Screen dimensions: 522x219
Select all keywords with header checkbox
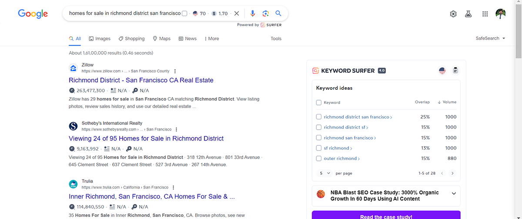tap(319, 103)
